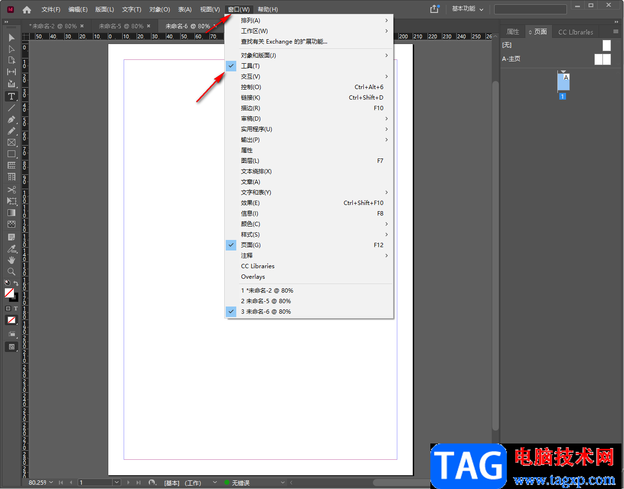
Task: Switch the screen view mode button
Action: [12, 347]
